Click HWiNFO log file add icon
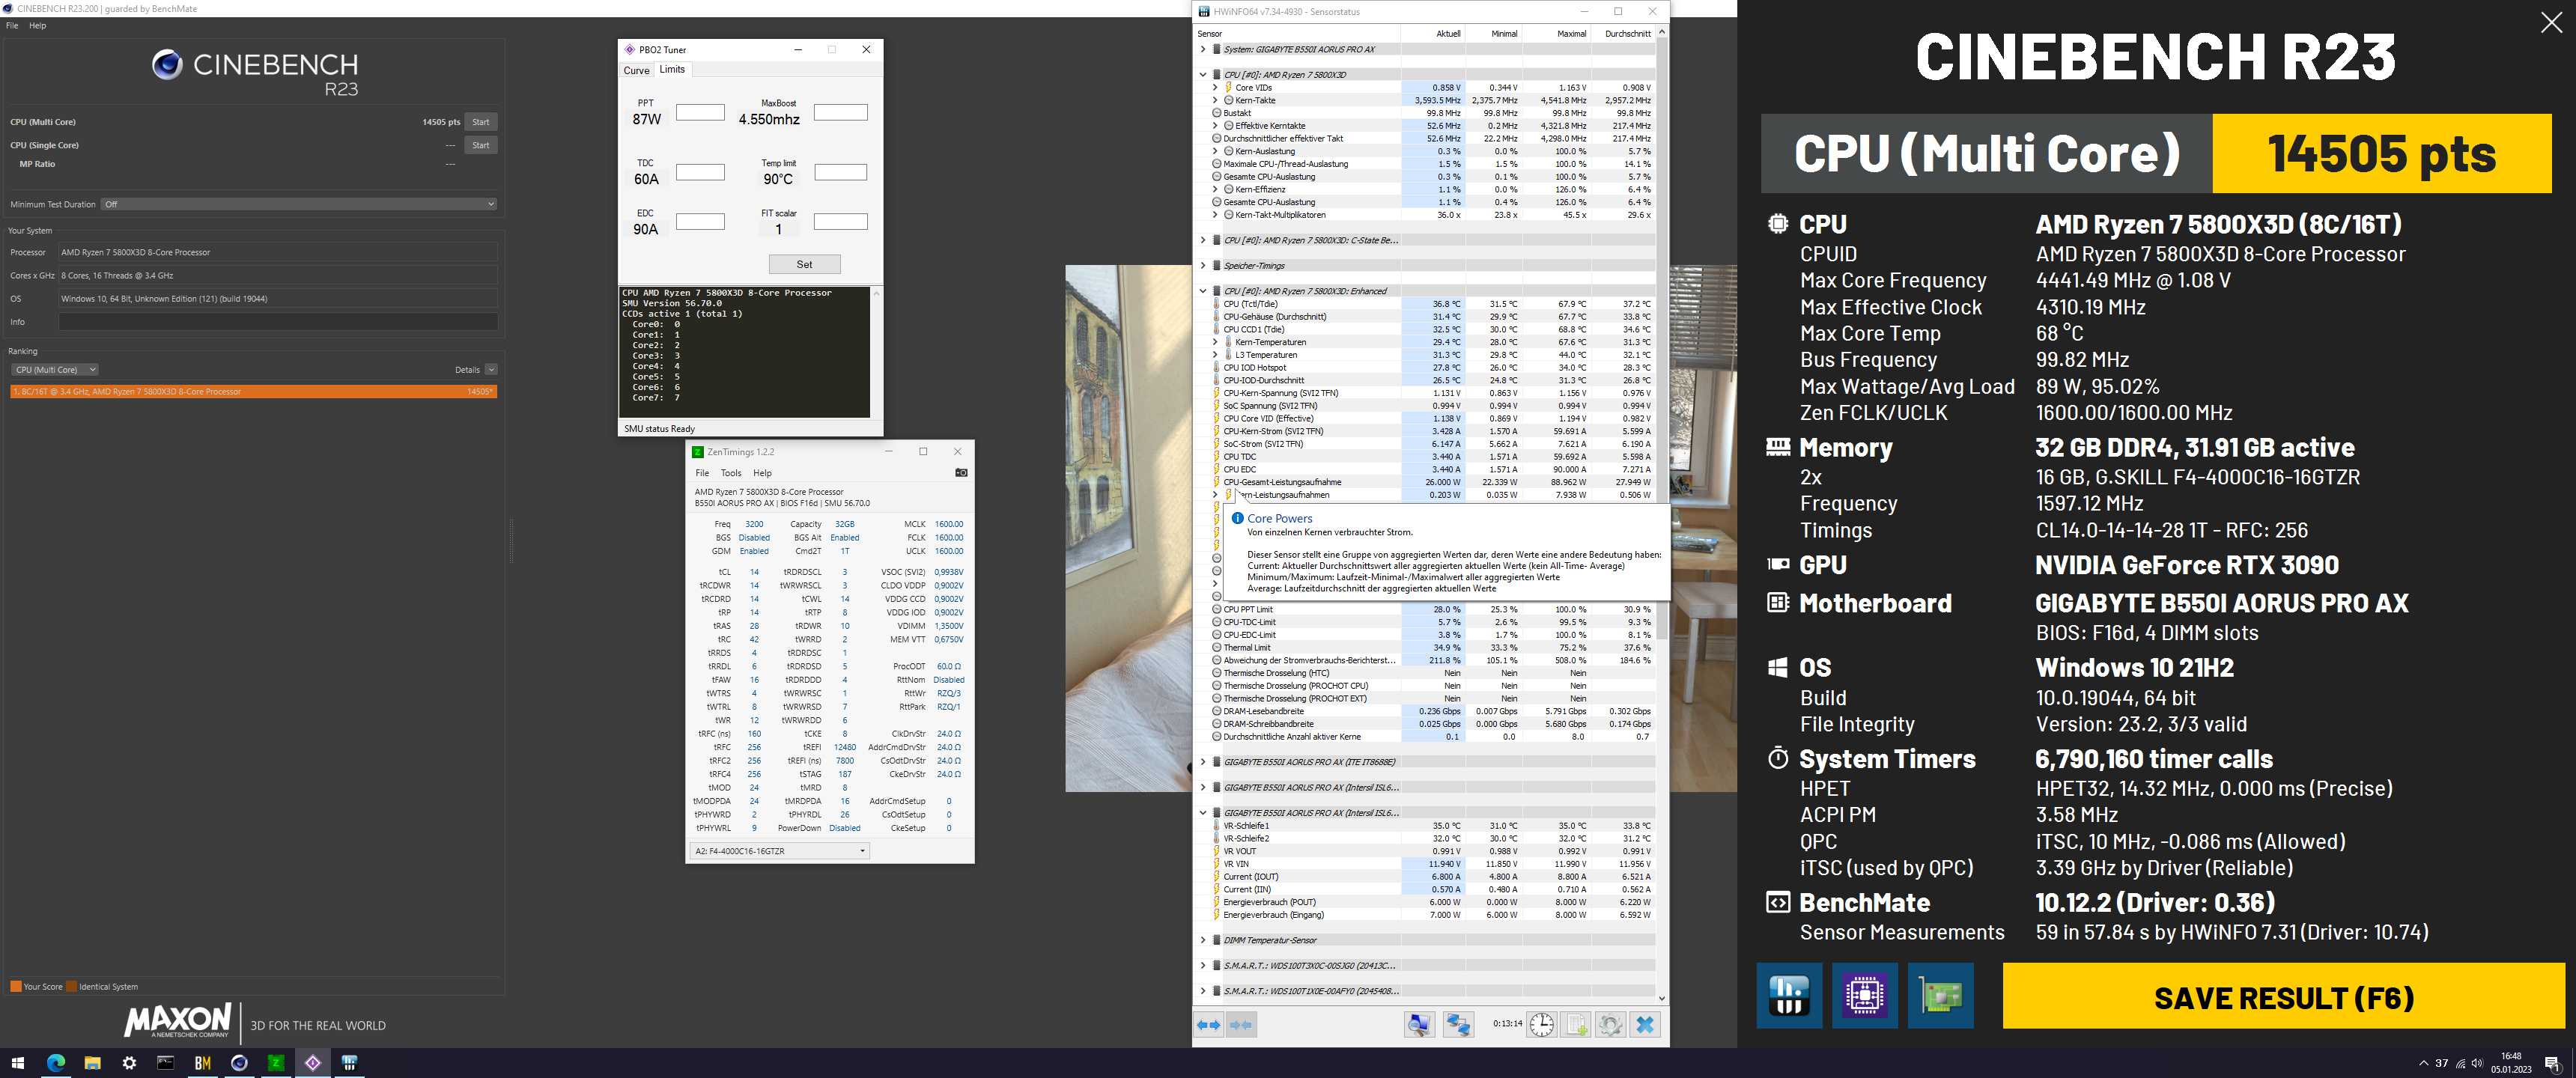Screen dimensions: 2576x1078 tap(1576, 1025)
